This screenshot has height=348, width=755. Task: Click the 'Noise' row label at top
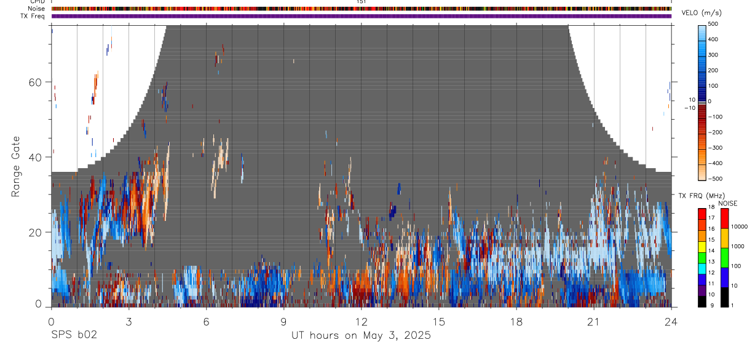click(36, 9)
